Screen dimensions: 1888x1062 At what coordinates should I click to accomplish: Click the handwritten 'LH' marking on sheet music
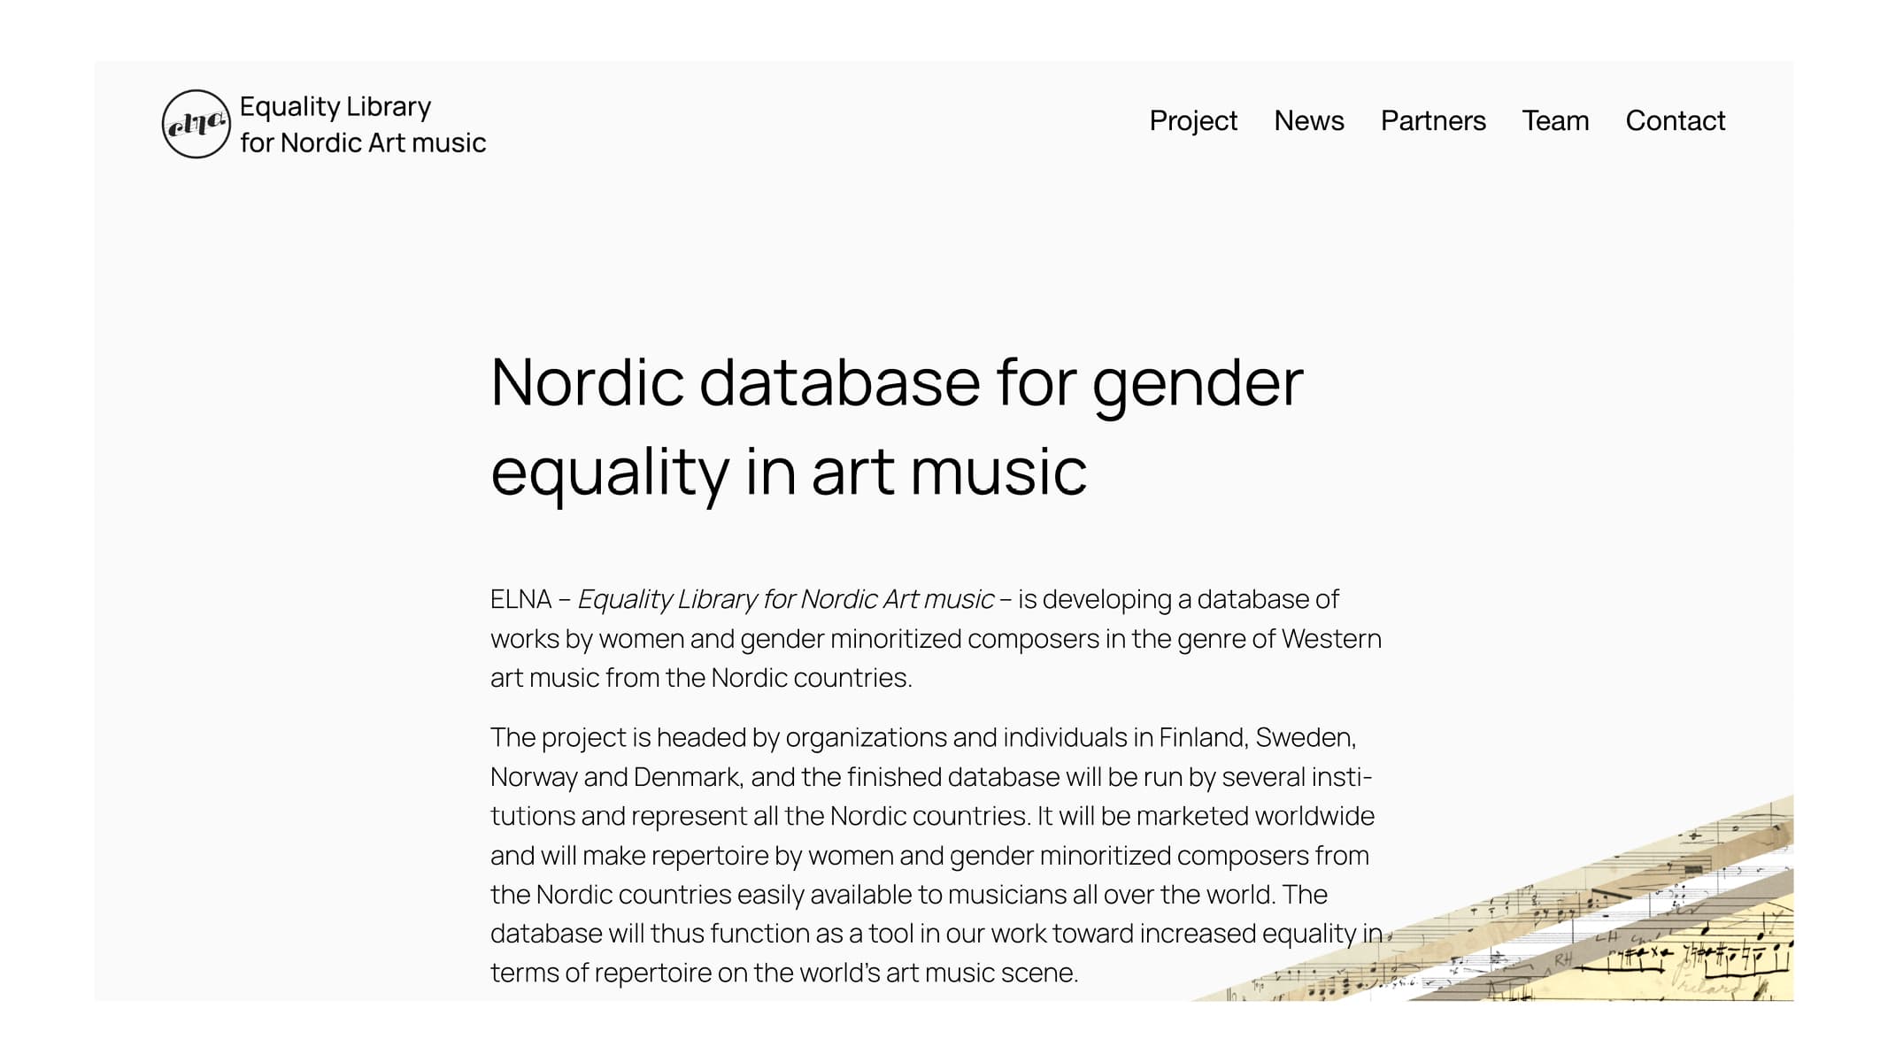[x=1606, y=937]
